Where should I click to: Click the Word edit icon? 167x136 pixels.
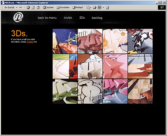tap(99, 7)
